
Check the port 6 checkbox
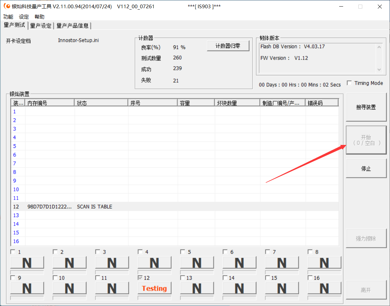(x=225, y=252)
